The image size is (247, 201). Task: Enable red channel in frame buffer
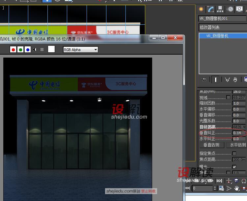click(13, 50)
